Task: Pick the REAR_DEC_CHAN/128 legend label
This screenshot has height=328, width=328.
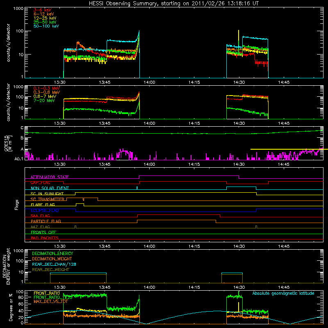Action: tap(54, 264)
